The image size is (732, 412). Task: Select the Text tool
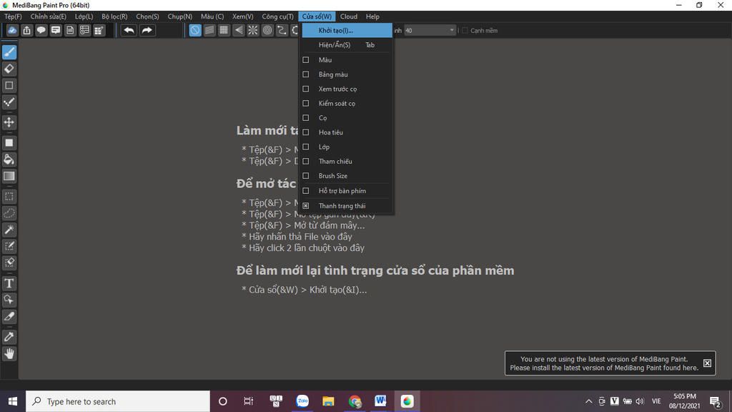click(9, 283)
